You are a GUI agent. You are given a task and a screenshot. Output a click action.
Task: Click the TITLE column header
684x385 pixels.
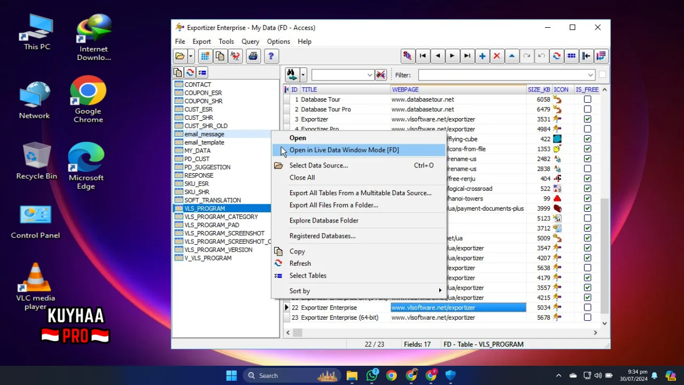click(345, 90)
